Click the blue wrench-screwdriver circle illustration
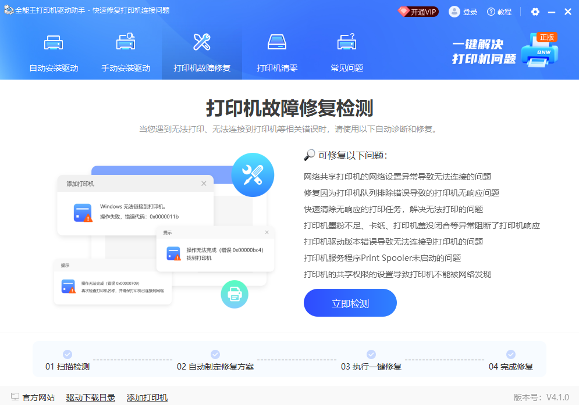The width and height of the screenshot is (579, 405). pos(253,175)
